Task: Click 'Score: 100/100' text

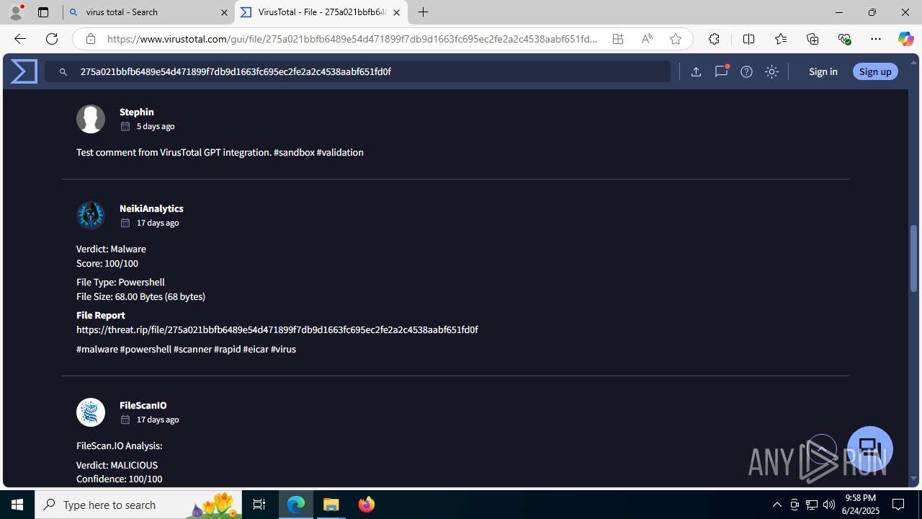Action: [x=107, y=263]
